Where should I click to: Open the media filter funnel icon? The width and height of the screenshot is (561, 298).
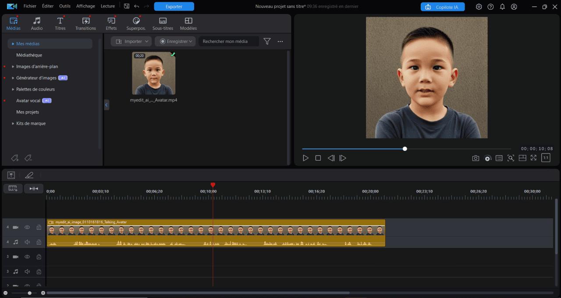[x=267, y=41]
